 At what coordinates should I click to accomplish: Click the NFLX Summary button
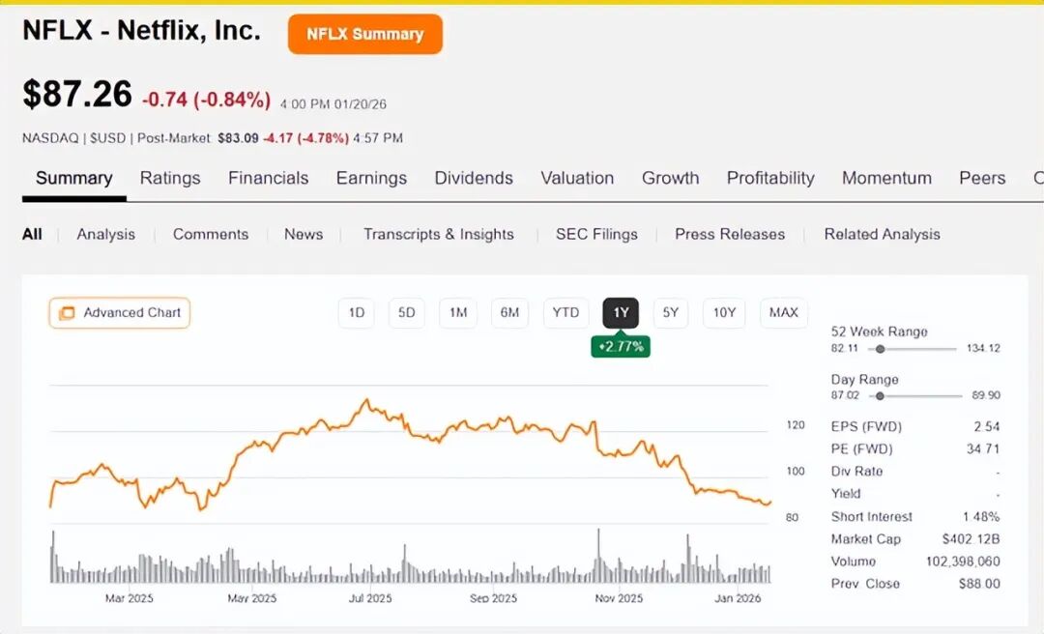click(x=364, y=34)
